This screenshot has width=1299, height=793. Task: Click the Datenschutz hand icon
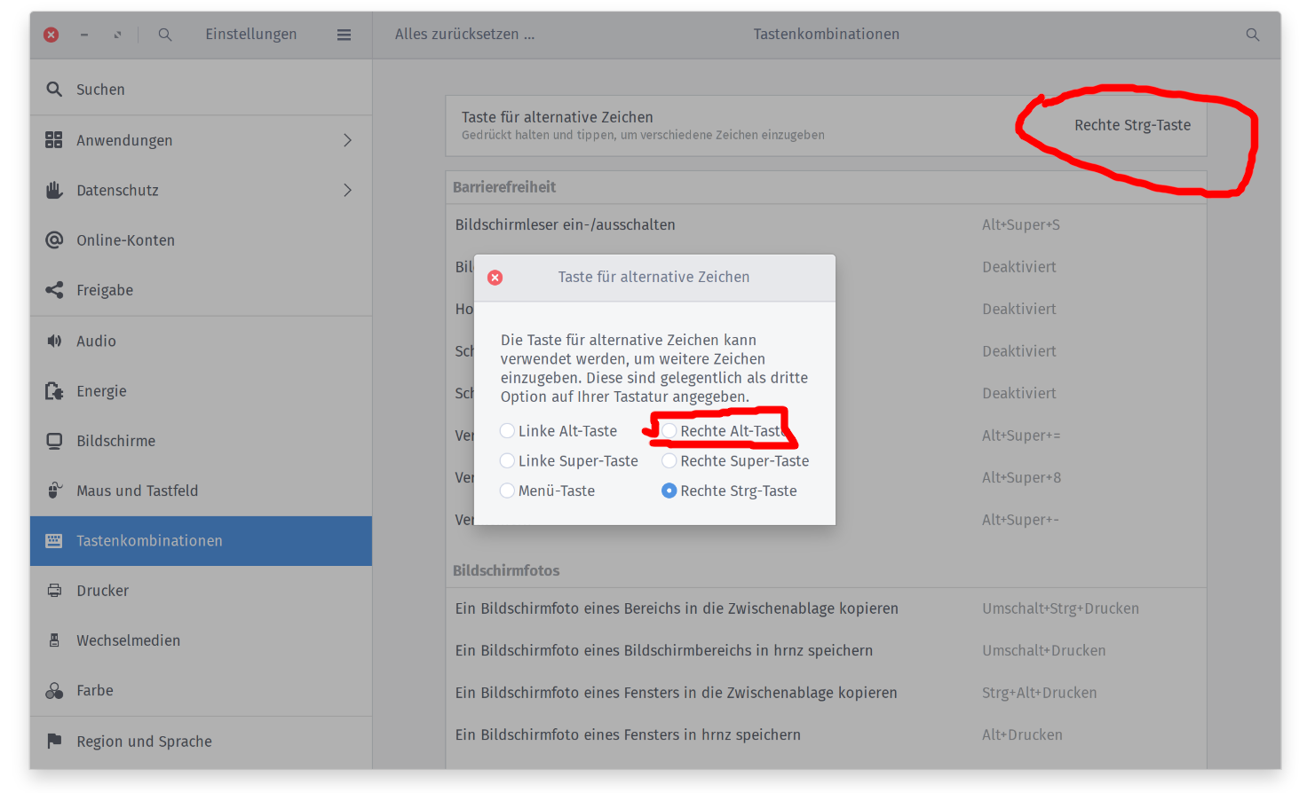coord(54,190)
